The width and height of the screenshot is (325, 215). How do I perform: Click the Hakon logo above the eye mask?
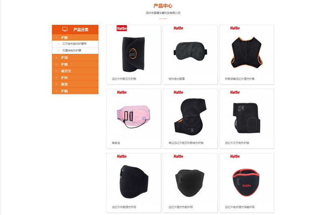pos(178,28)
